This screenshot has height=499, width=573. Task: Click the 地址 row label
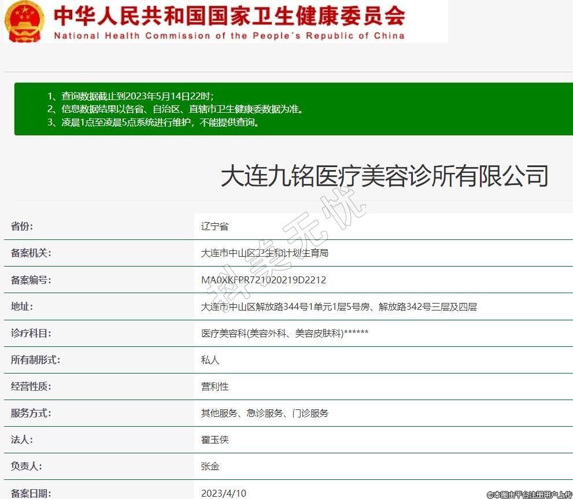tap(22, 306)
